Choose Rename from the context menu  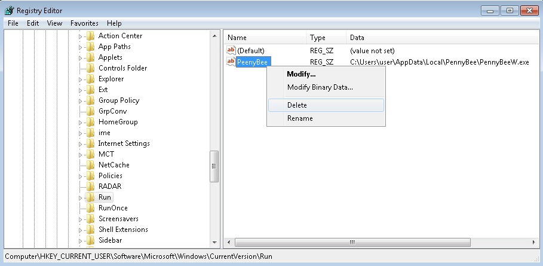(326, 118)
